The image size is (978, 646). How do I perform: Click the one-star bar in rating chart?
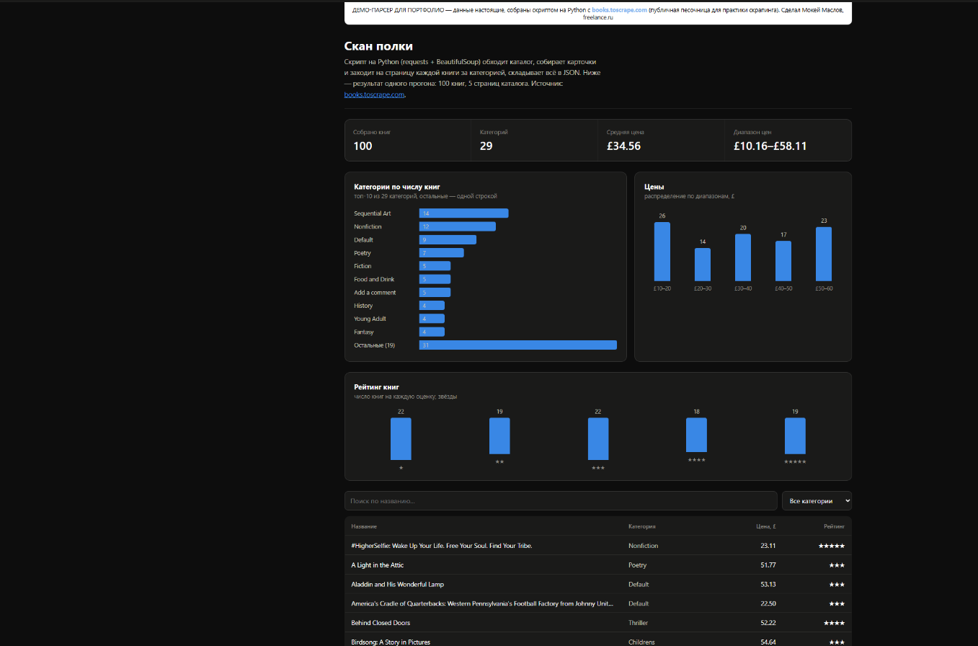(x=401, y=439)
